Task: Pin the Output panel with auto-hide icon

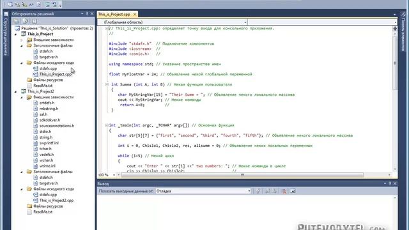Action: [390, 183]
